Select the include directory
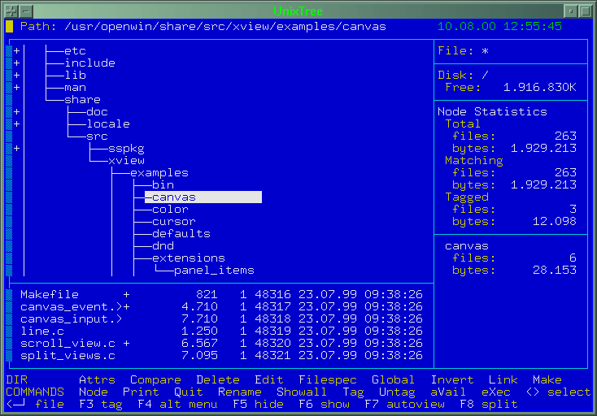This screenshot has height=416, width=597. pos(89,63)
